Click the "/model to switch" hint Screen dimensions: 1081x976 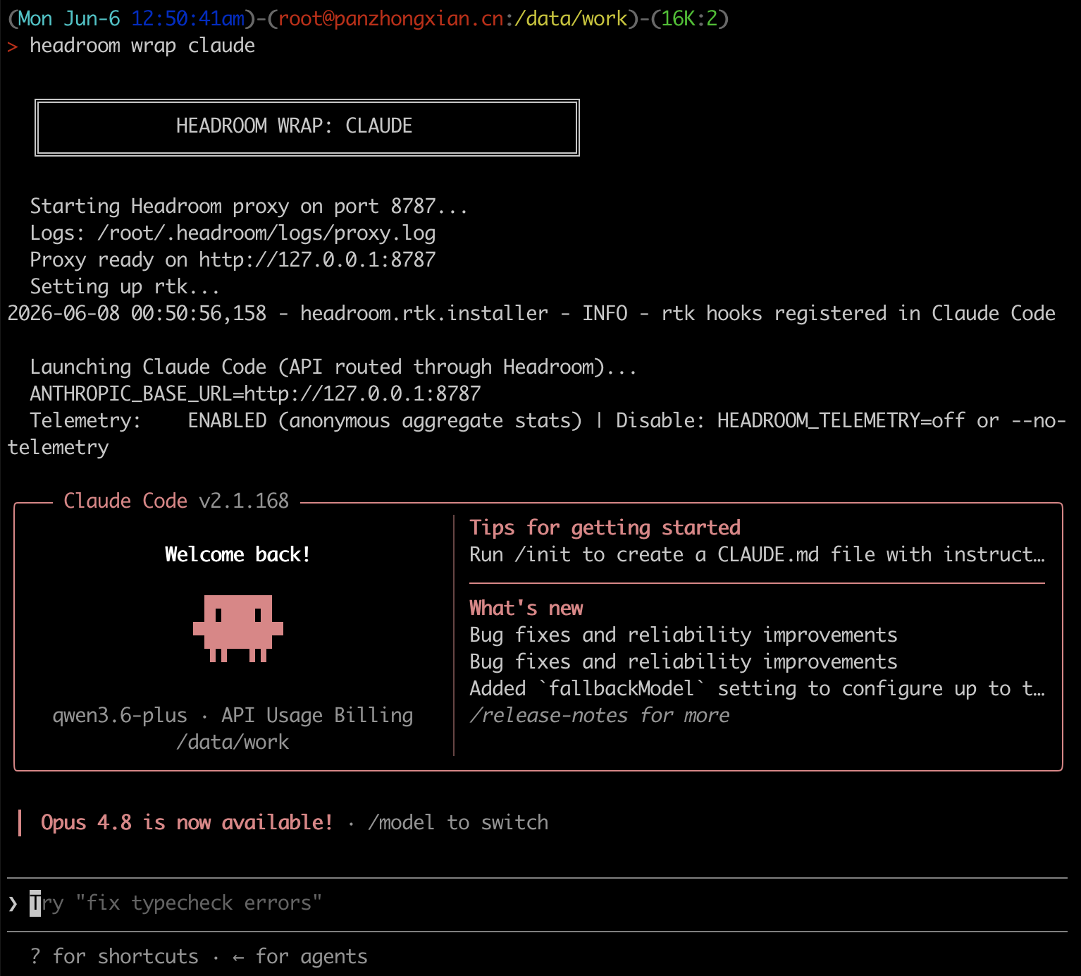pos(458,822)
